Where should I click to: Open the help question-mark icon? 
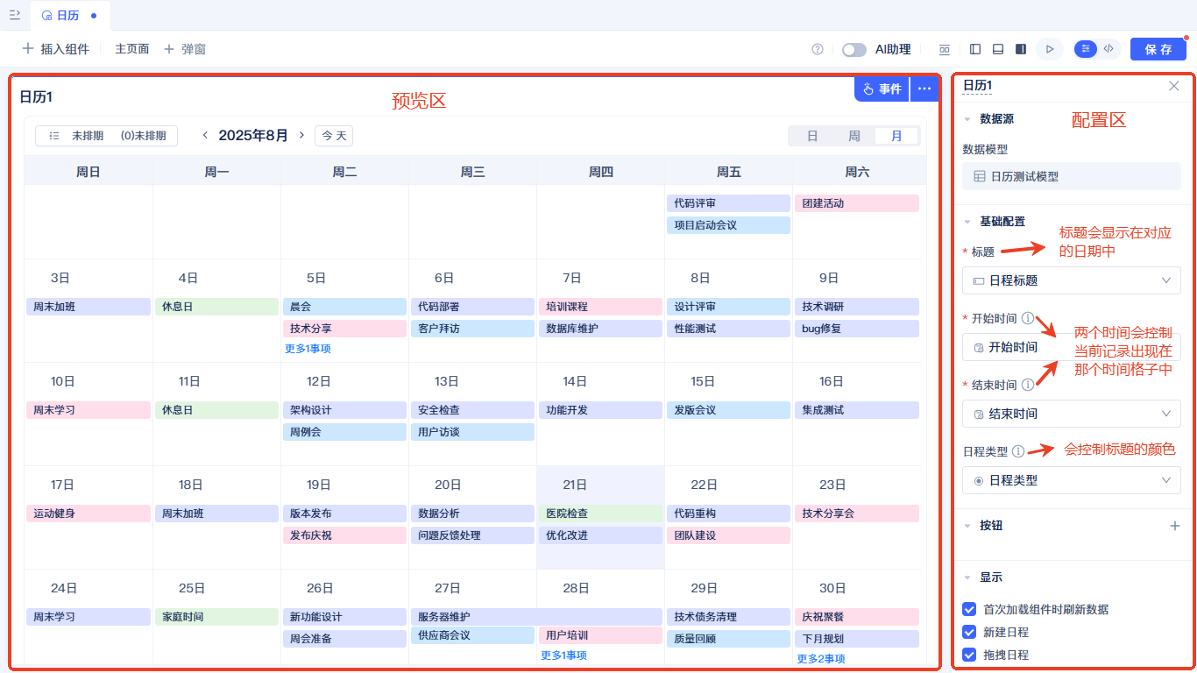(x=818, y=49)
